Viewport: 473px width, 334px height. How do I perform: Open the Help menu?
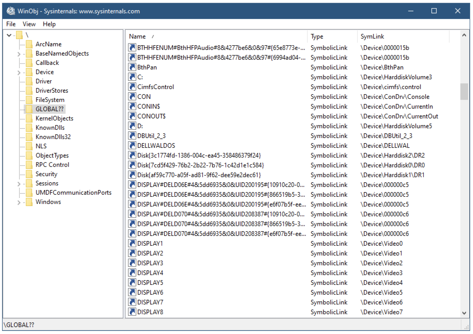tap(49, 24)
